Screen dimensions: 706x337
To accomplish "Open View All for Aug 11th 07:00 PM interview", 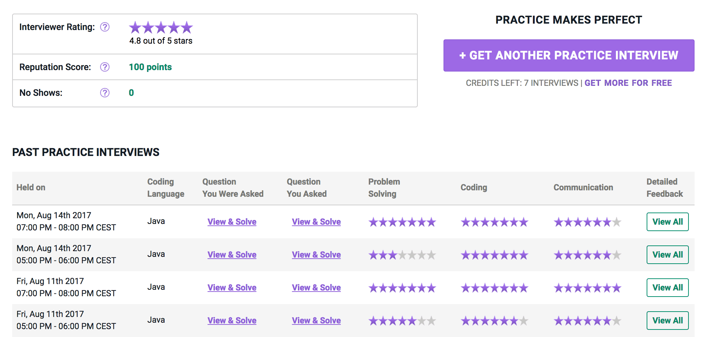I will [x=667, y=288].
